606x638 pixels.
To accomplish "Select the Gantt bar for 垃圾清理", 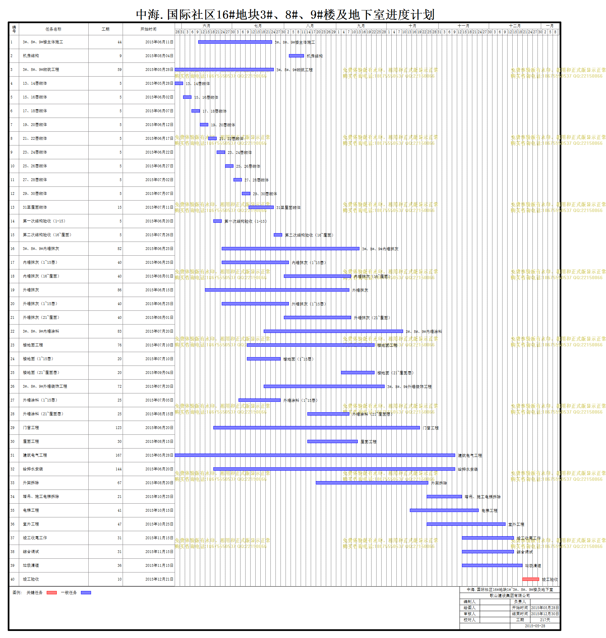I will click(492, 565).
